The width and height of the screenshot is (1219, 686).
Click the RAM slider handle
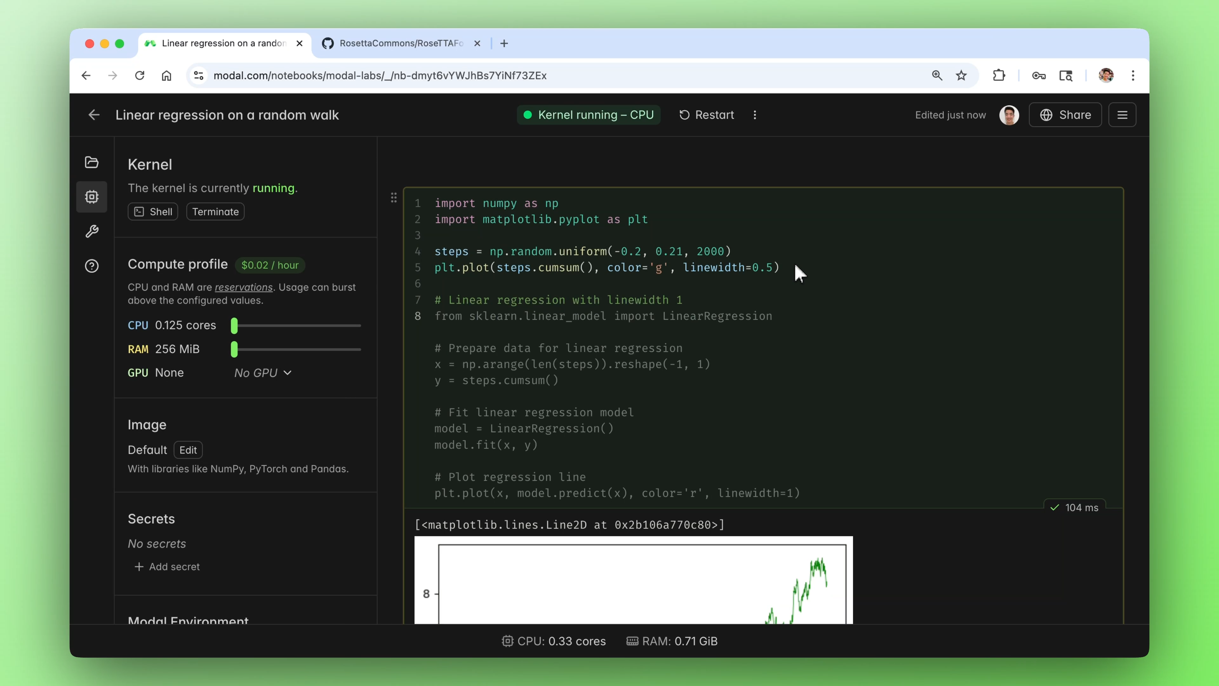pos(234,349)
